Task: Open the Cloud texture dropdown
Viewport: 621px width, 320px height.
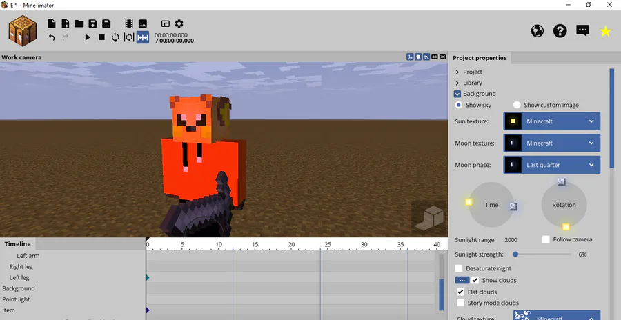Action: click(557, 315)
